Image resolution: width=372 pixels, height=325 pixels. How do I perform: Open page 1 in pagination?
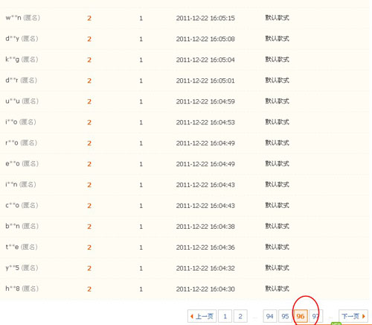tap(225, 316)
